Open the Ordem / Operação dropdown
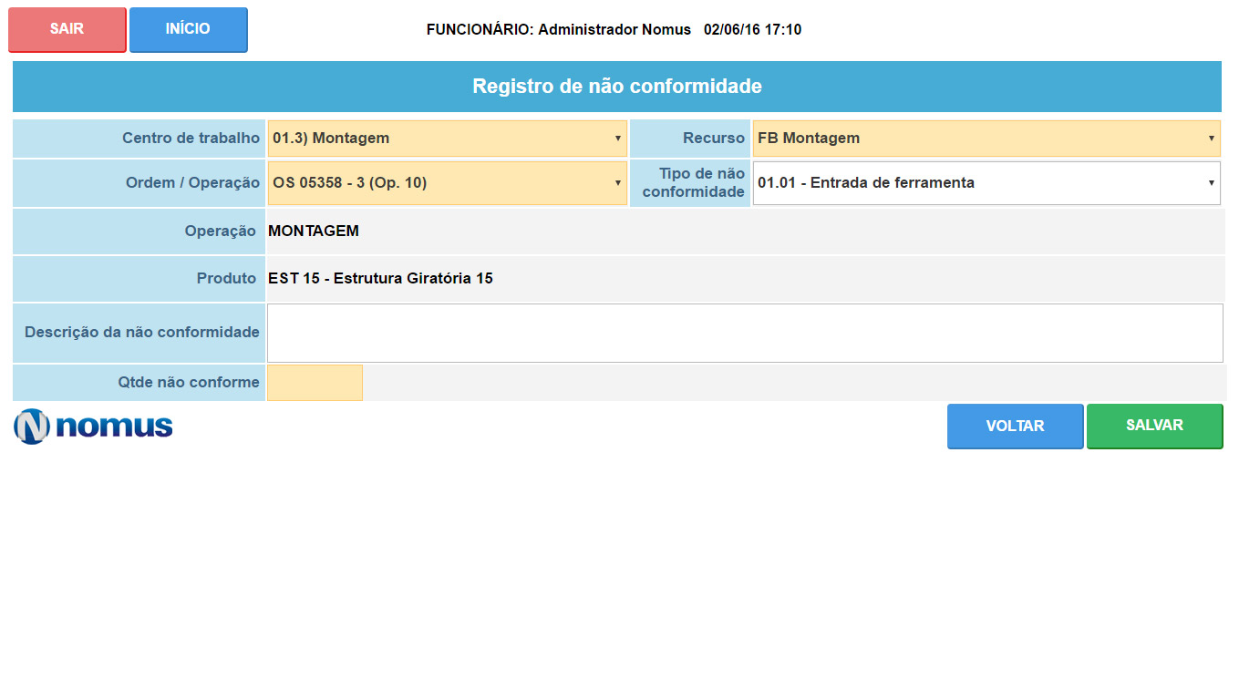The width and height of the screenshot is (1239, 679). tap(447, 183)
